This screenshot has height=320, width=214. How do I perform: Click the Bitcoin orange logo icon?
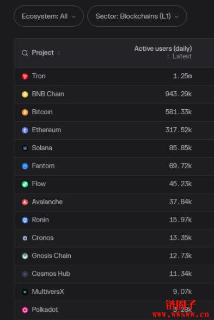pyautogui.click(x=25, y=112)
